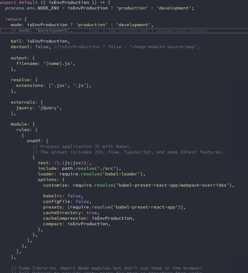The width and height of the screenshot is (248, 273).
Task: Click the 'compact: isEnvProduction,' line
Action: 77,224
